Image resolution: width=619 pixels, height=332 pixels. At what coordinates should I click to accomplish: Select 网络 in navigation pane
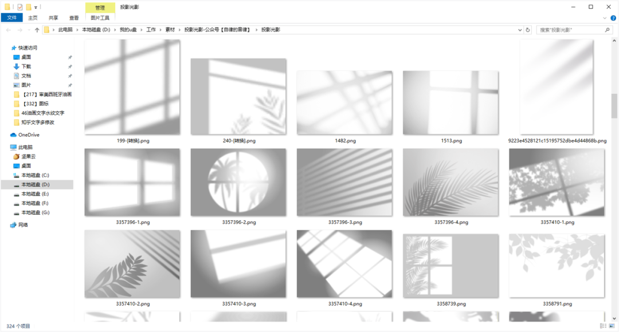(23, 225)
